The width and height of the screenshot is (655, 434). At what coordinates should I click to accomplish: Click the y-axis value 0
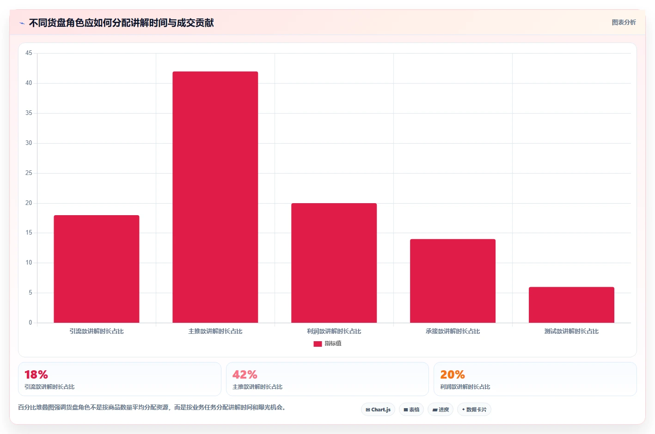click(31, 323)
